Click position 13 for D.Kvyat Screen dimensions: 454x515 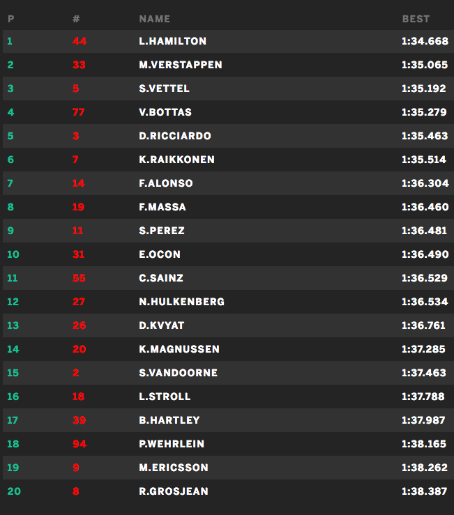coord(13,325)
